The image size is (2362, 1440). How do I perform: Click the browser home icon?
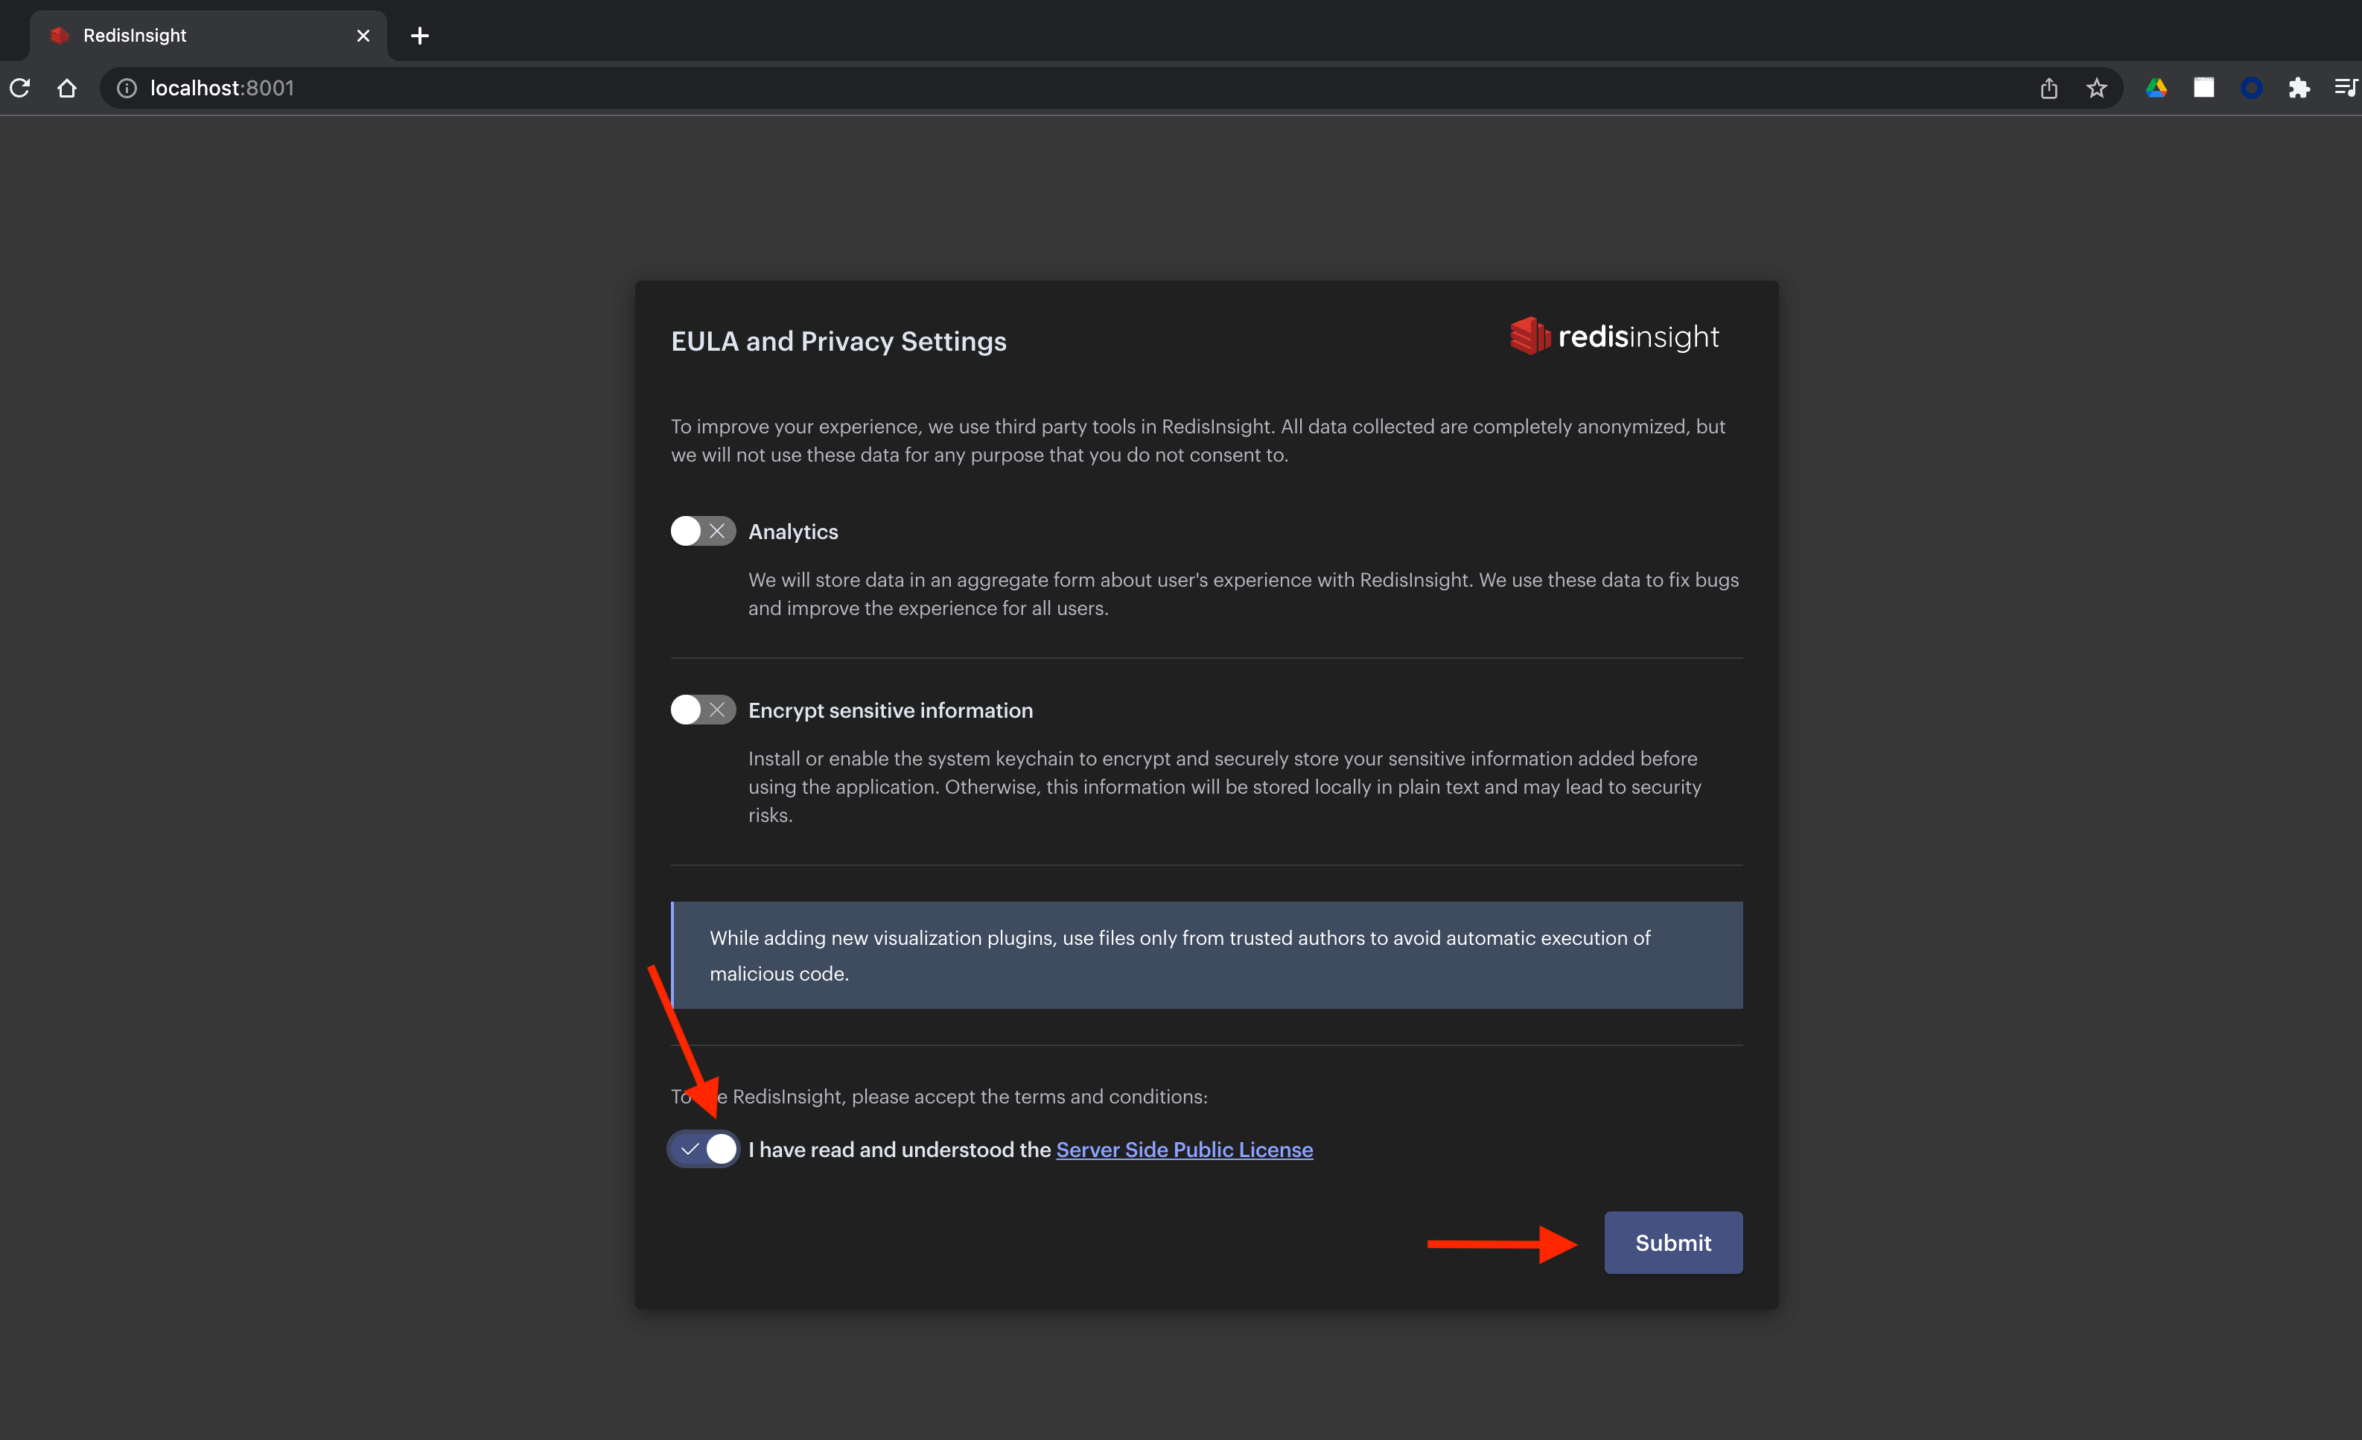pyautogui.click(x=67, y=88)
